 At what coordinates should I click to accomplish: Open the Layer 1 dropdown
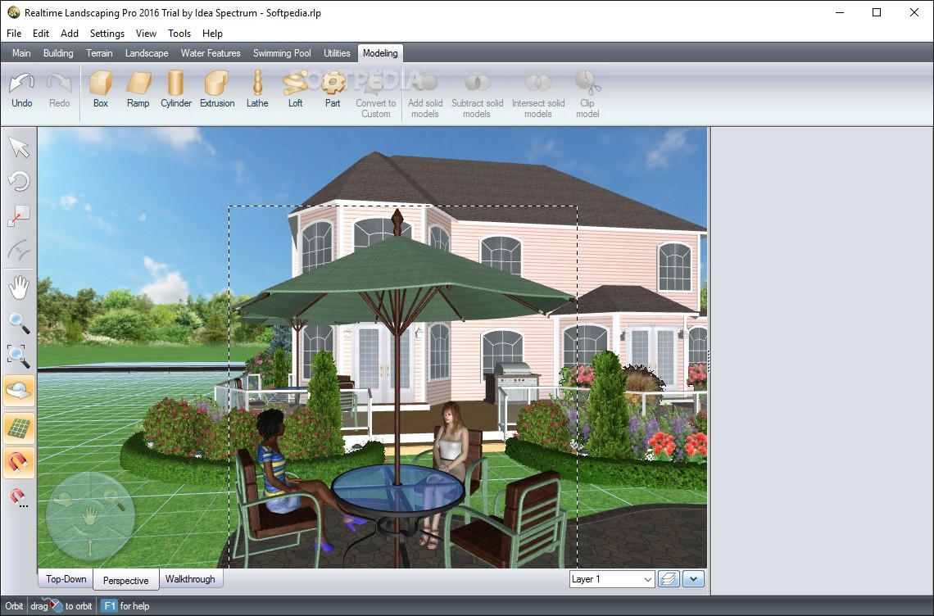612,579
